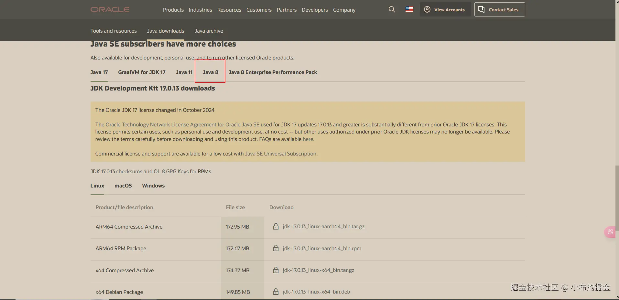Switch to the Java 8 tab
The image size is (619, 300).
coord(211,72)
